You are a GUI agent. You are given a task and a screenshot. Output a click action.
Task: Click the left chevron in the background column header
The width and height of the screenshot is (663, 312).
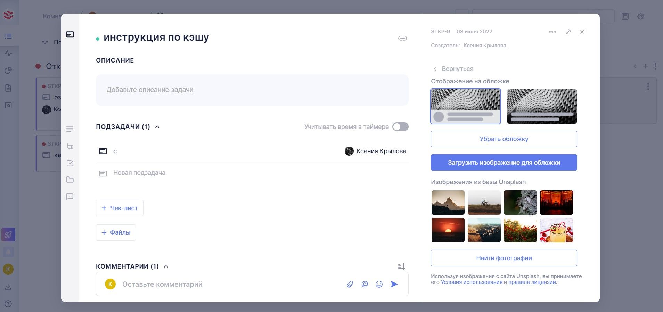point(635,66)
